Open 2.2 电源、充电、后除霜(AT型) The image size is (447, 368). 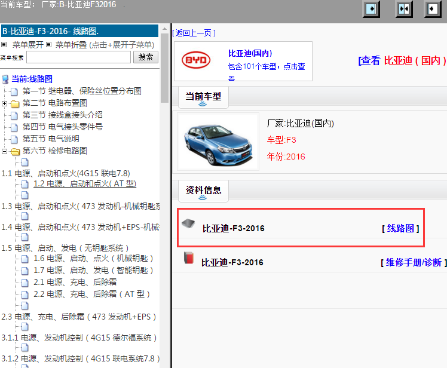92,294
